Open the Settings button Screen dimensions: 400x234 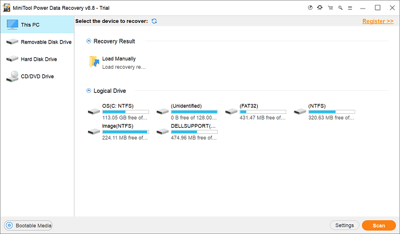pos(345,225)
